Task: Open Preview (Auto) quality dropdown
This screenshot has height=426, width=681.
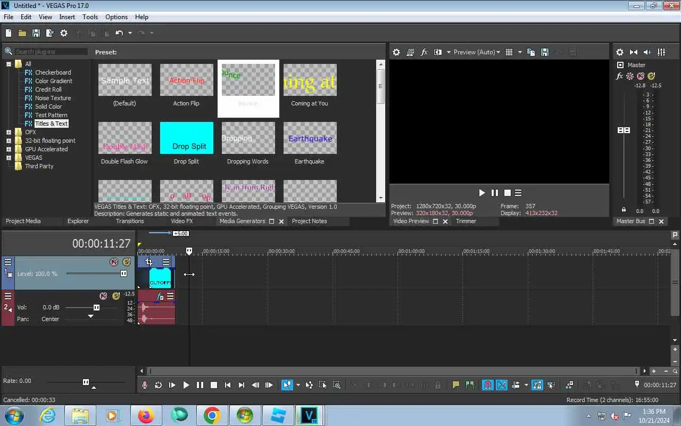Action: pyautogui.click(x=476, y=52)
